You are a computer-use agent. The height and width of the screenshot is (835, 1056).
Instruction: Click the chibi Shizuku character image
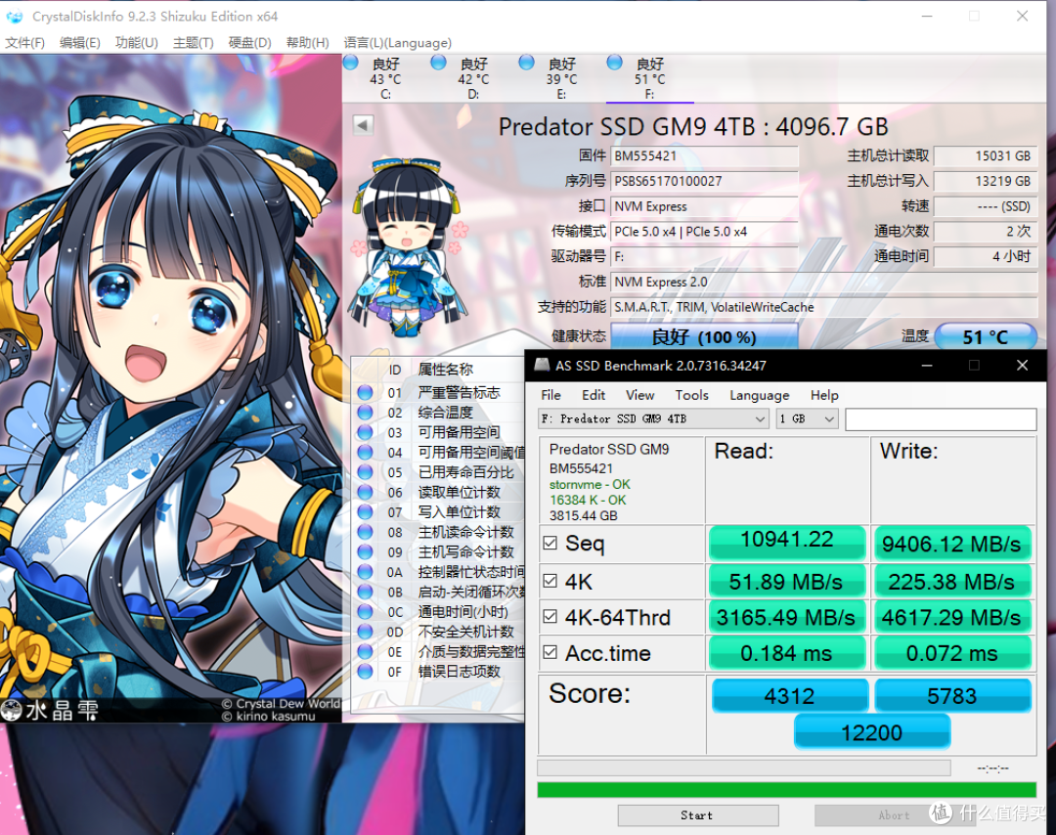point(408,247)
